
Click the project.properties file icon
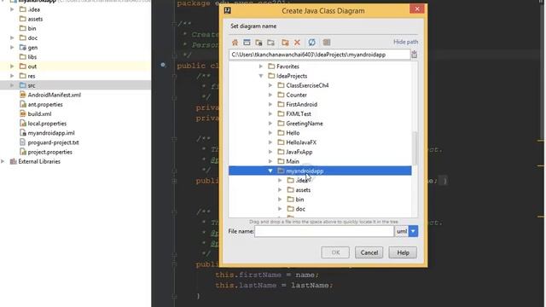(x=23, y=152)
